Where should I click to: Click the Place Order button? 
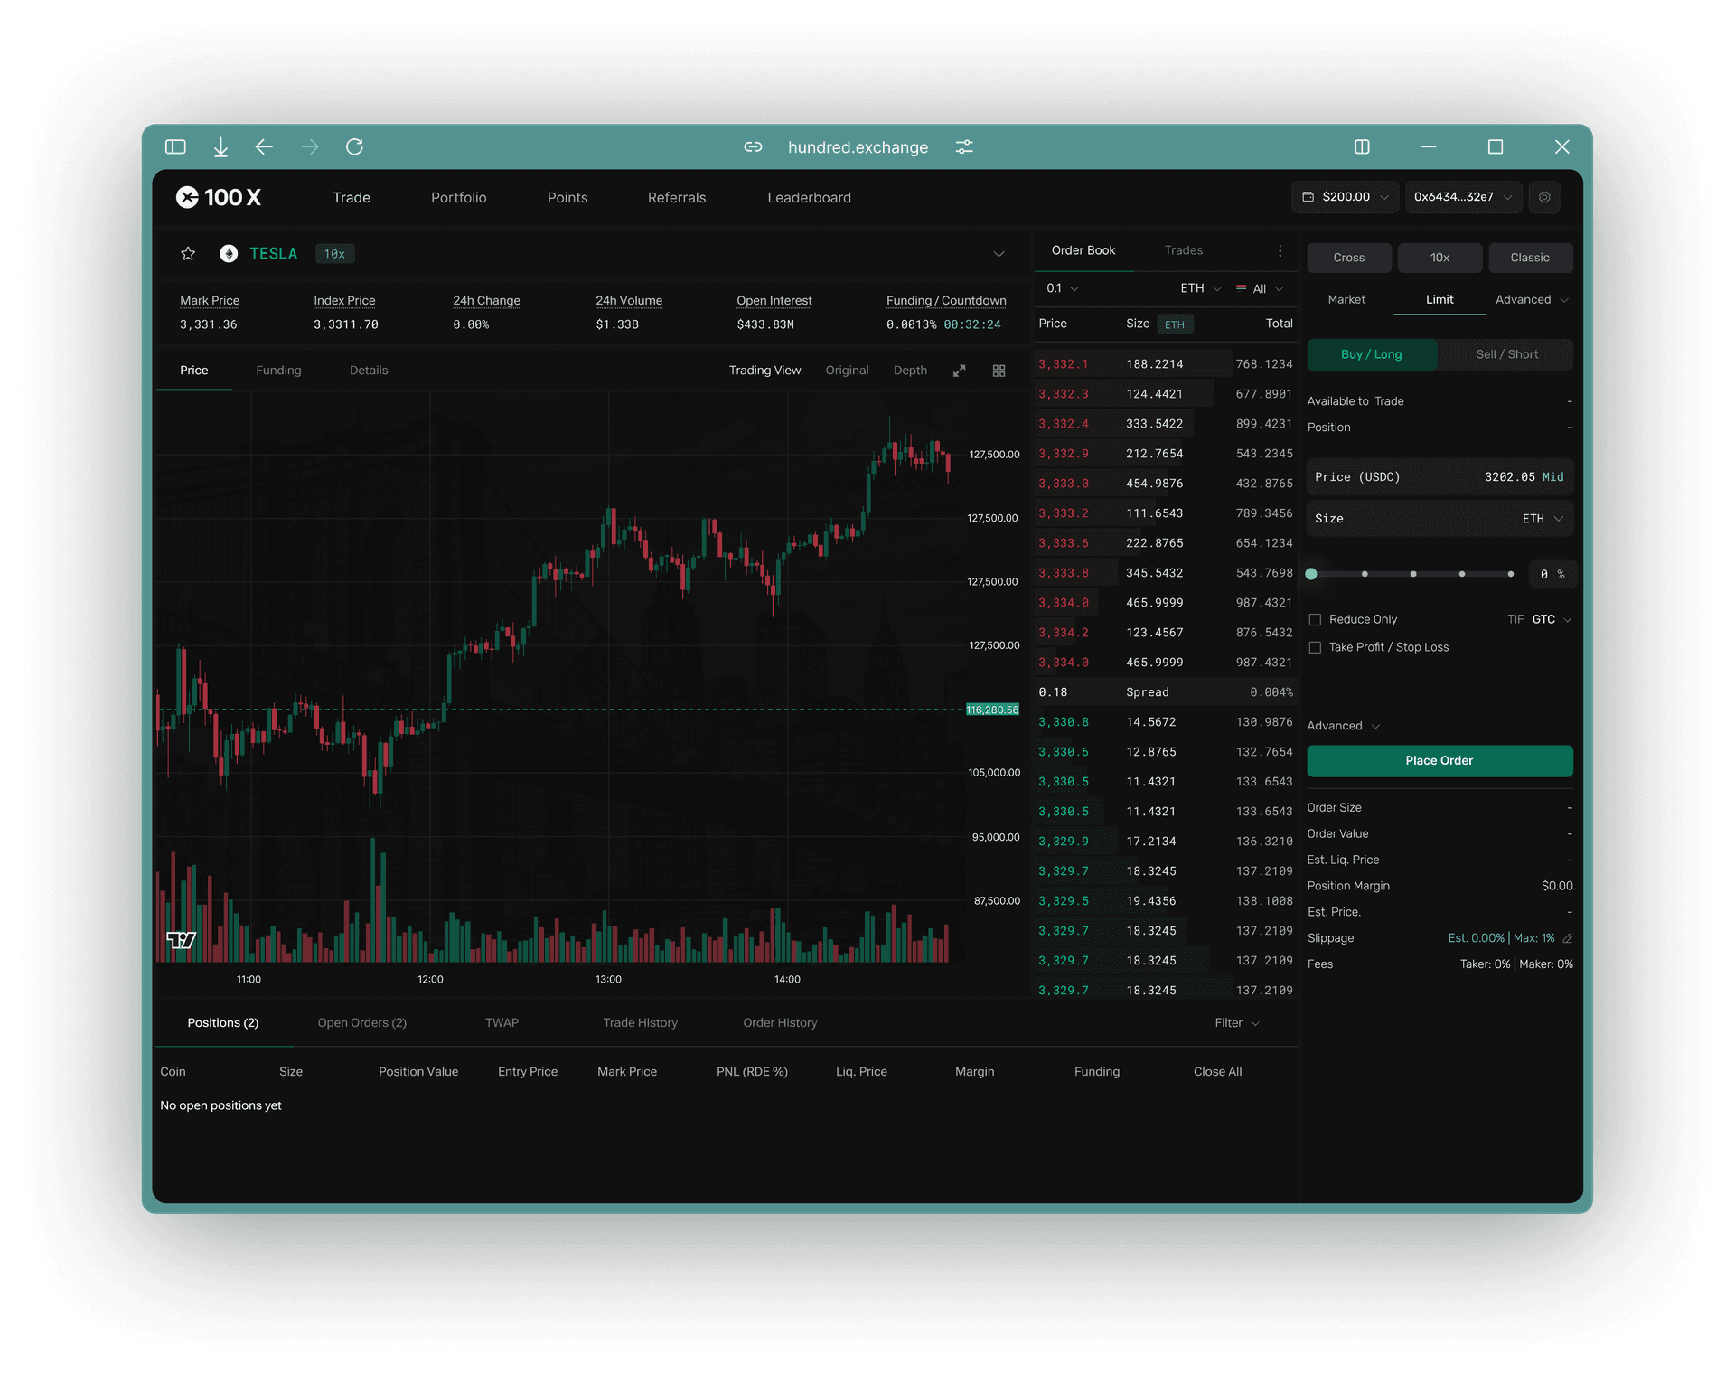pyautogui.click(x=1439, y=760)
